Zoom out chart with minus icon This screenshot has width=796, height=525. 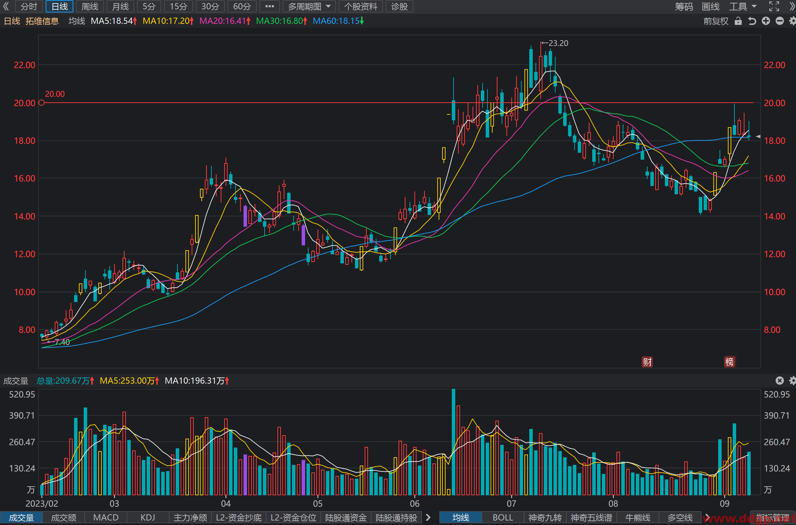[780, 21]
